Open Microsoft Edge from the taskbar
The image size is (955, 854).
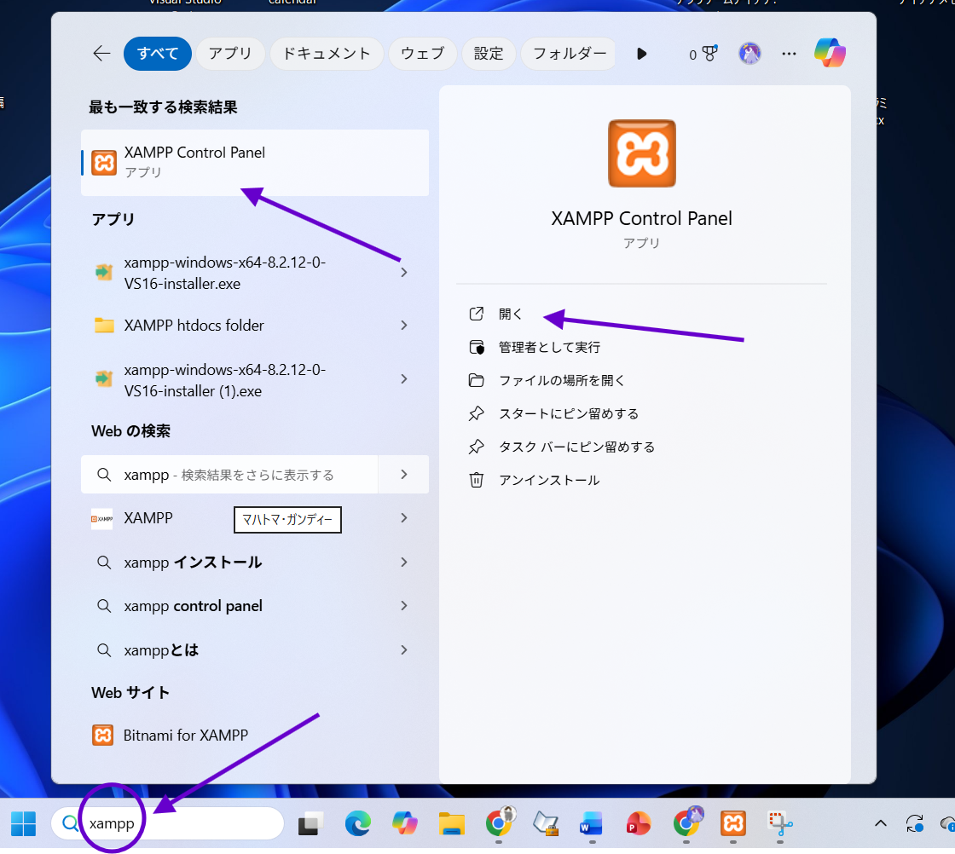358,823
